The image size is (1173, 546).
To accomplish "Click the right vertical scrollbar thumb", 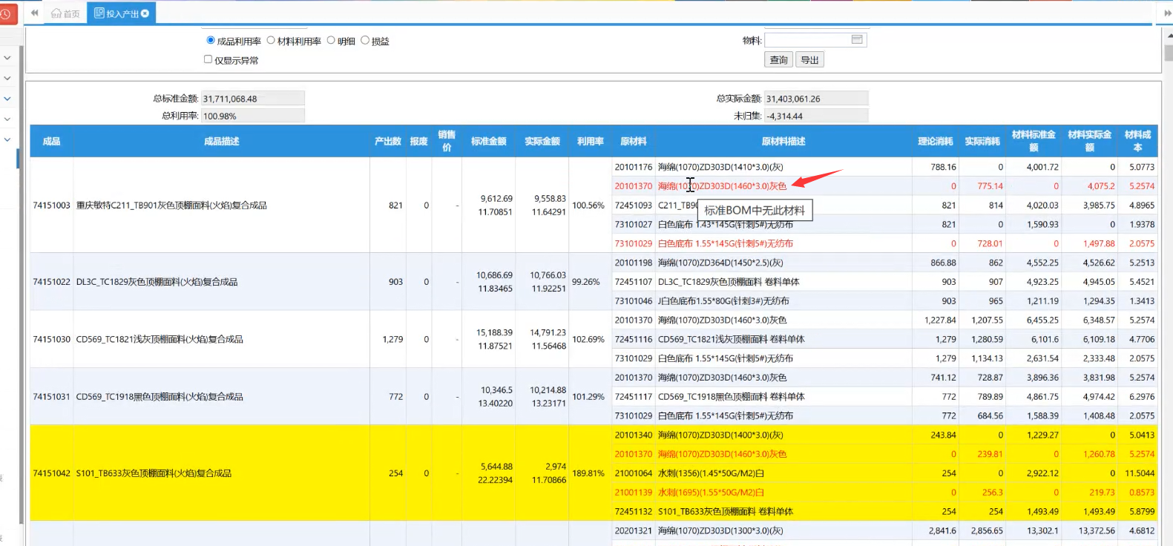I will click(x=1169, y=53).
